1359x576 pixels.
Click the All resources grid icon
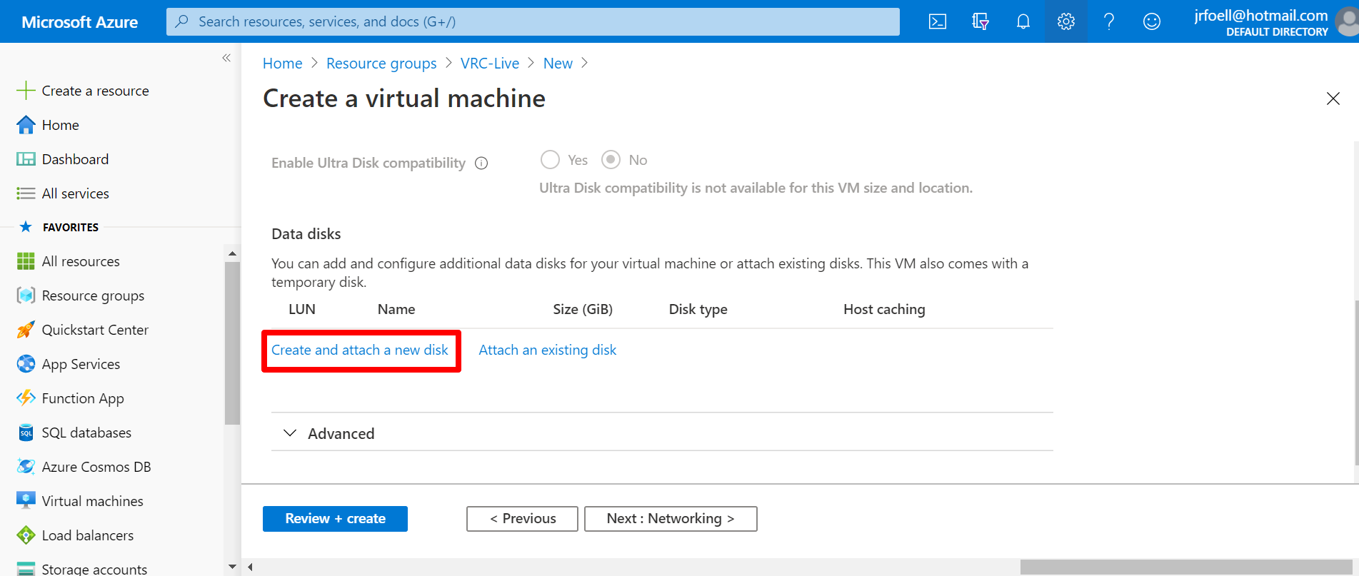point(26,261)
